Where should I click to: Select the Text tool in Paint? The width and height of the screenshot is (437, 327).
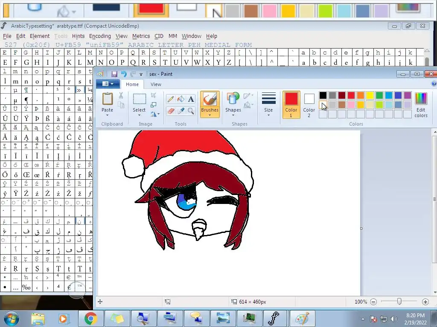(191, 99)
